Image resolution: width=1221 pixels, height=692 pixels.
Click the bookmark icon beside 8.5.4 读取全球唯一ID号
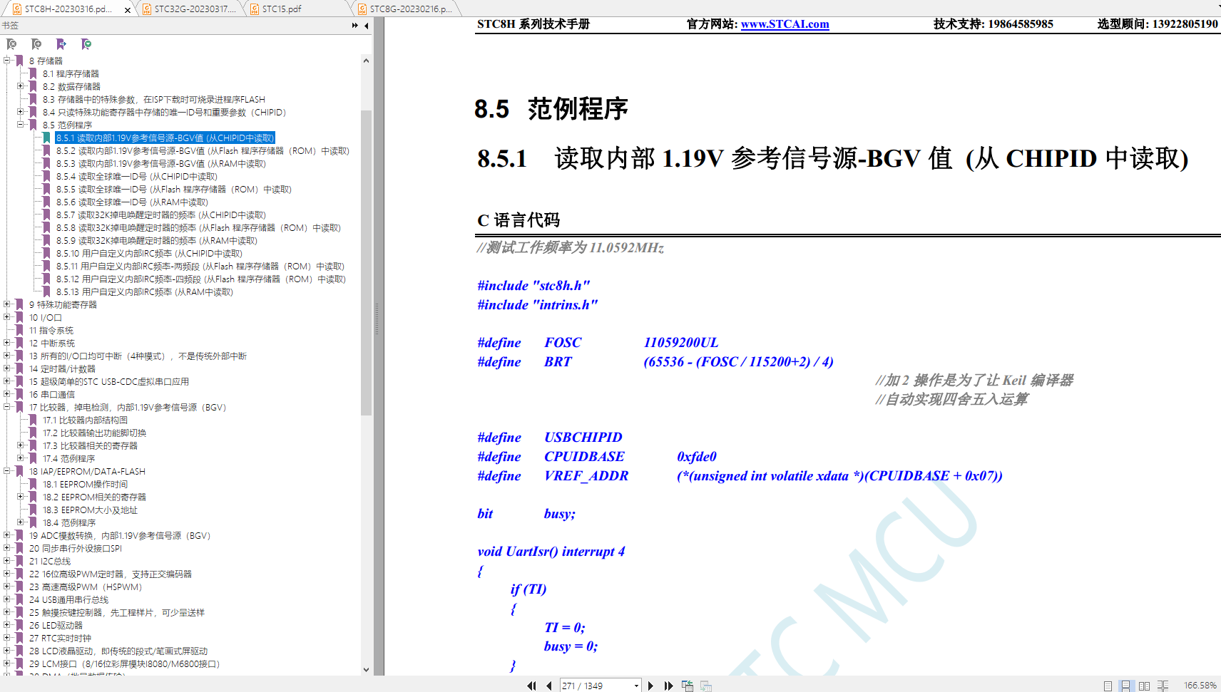pyautogui.click(x=46, y=176)
